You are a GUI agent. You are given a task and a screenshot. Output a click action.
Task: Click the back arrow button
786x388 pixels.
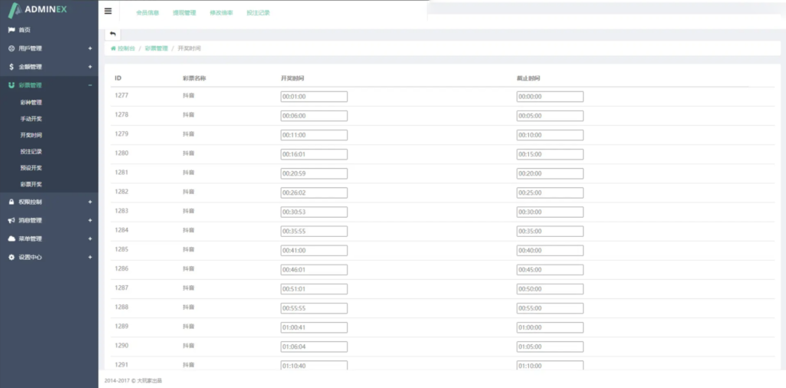(112, 34)
